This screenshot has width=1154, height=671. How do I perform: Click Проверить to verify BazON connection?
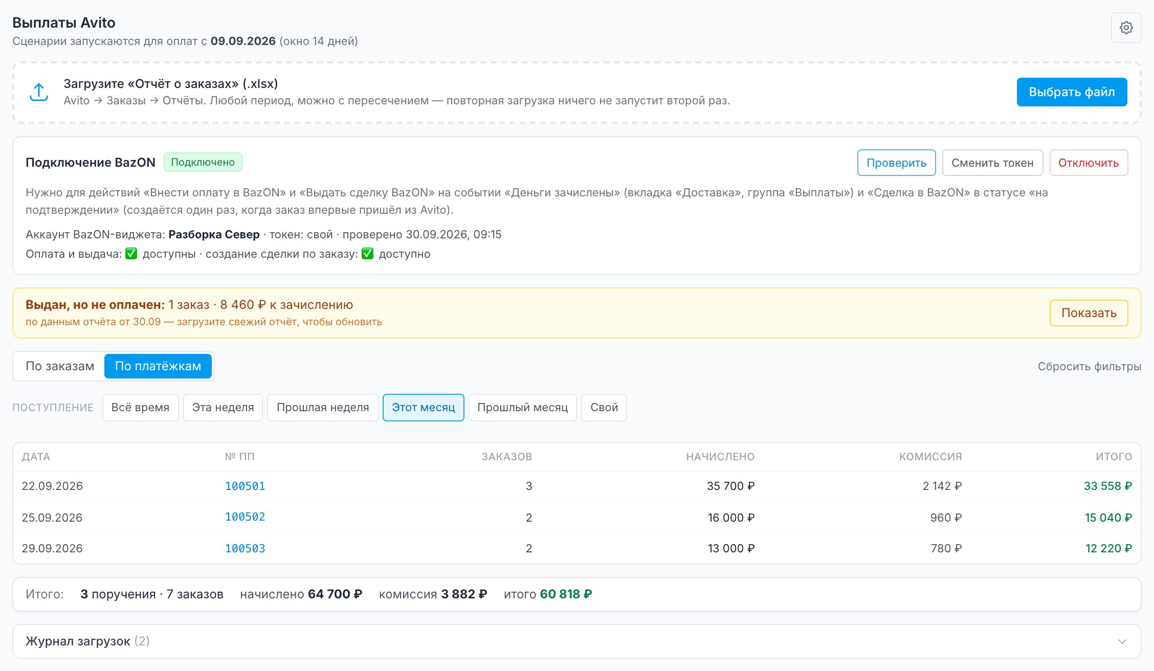coord(896,163)
